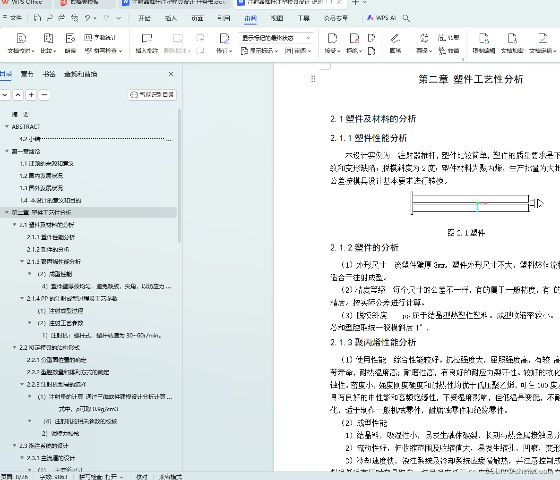Collapse the ABSTRACT outline node
This screenshot has width=560, height=480.
(7, 126)
